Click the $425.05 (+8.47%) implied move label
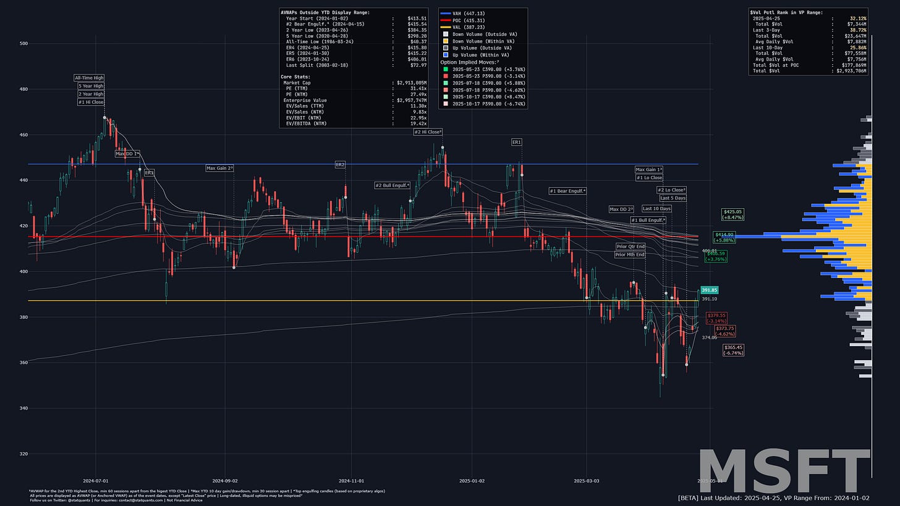The image size is (900, 506). 732,214
